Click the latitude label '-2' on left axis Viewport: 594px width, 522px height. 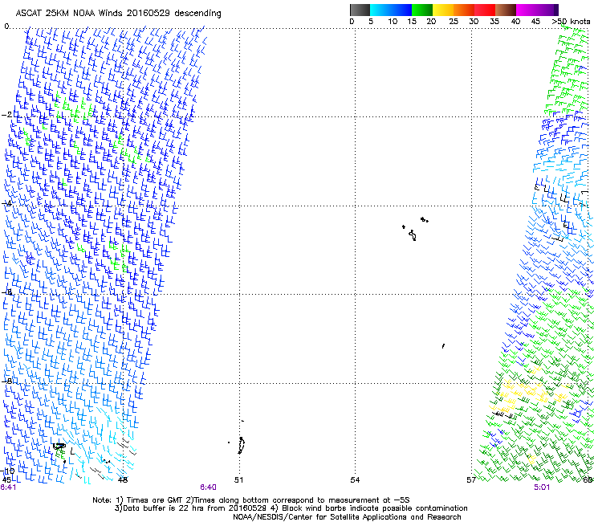point(6,115)
